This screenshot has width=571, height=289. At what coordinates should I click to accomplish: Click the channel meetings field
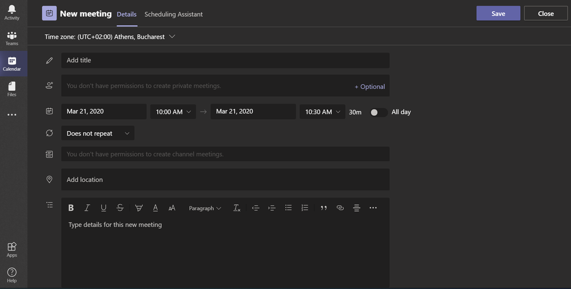click(225, 154)
